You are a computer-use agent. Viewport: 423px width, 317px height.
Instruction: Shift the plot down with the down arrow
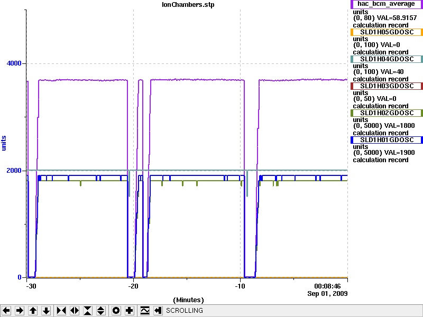47,311
